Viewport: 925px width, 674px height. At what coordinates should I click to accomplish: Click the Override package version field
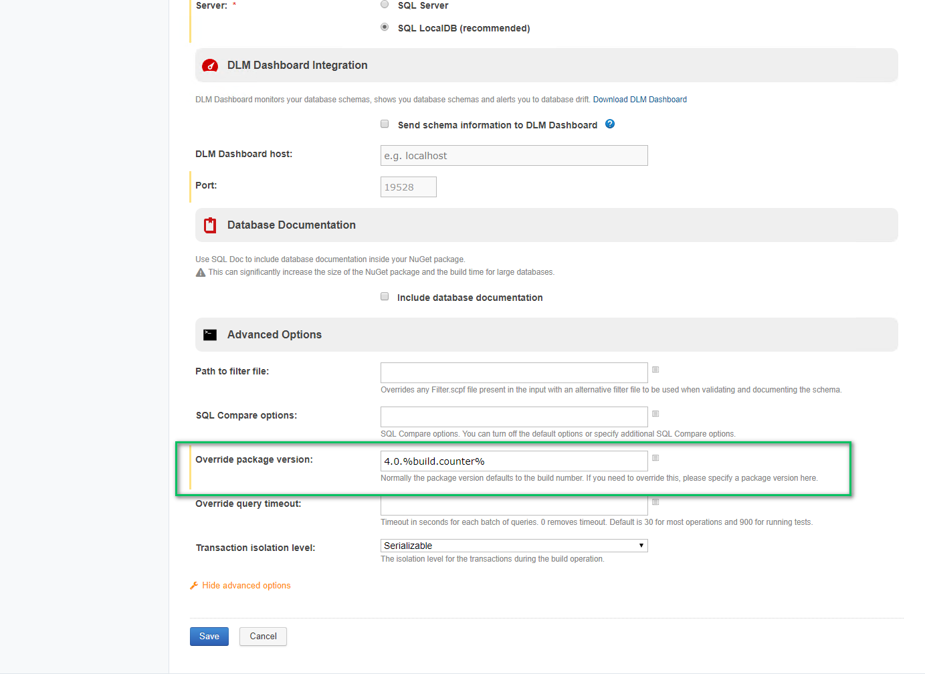(514, 461)
